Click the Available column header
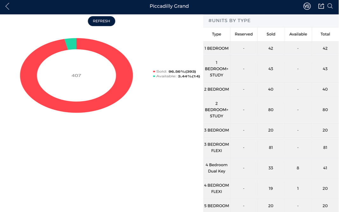This screenshot has width=339, height=212. (298, 34)
